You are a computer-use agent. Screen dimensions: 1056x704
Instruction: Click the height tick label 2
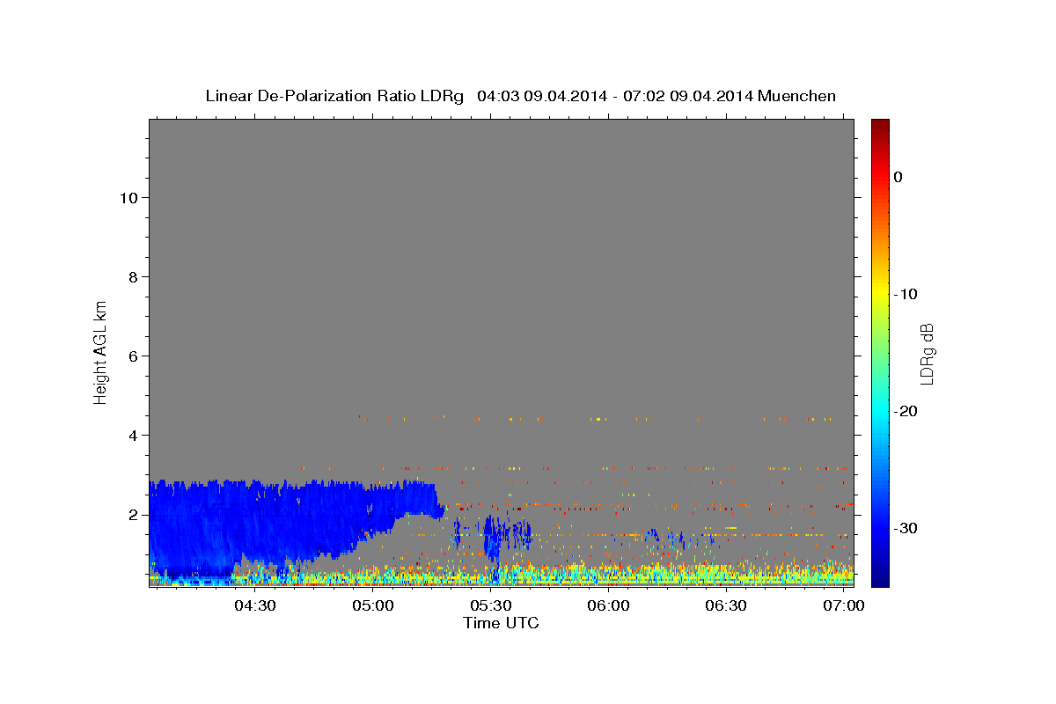(134, 515)
